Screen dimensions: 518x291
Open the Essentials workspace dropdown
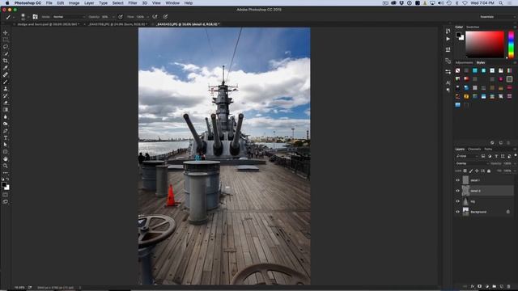click(497, 16)
